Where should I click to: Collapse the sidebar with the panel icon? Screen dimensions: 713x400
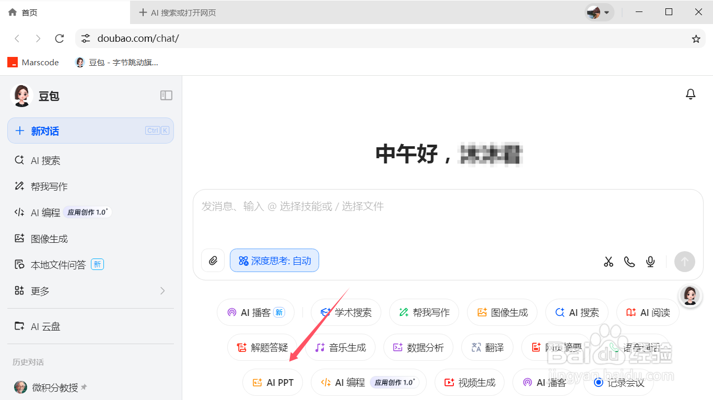pyautogui.click(x=166, y=95)
